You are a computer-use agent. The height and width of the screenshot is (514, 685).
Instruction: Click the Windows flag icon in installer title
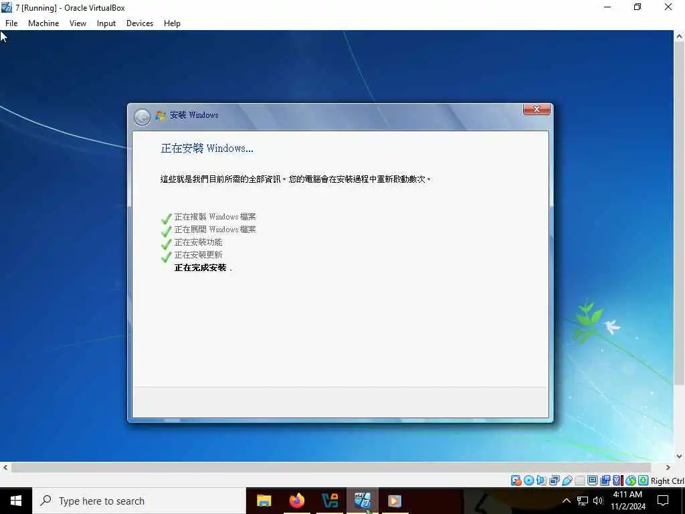[x=161, y=115]
